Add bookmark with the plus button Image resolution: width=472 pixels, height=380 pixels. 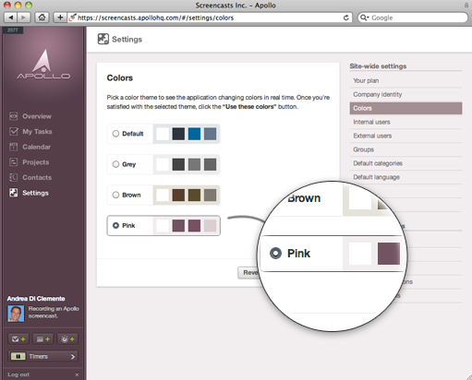60,18
